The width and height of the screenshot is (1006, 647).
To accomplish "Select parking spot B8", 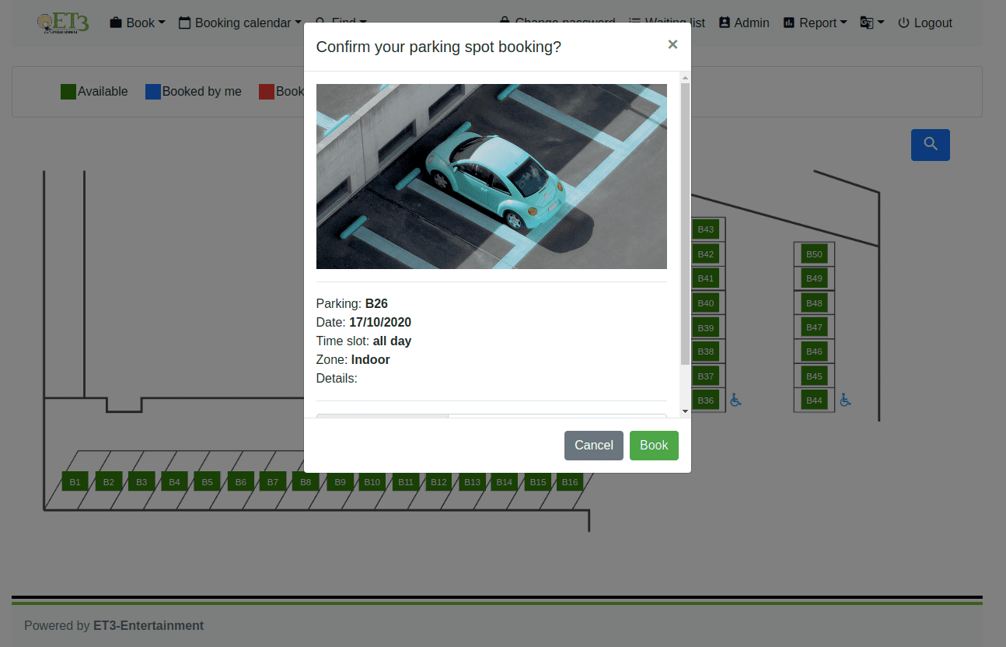I will [306, 482].
